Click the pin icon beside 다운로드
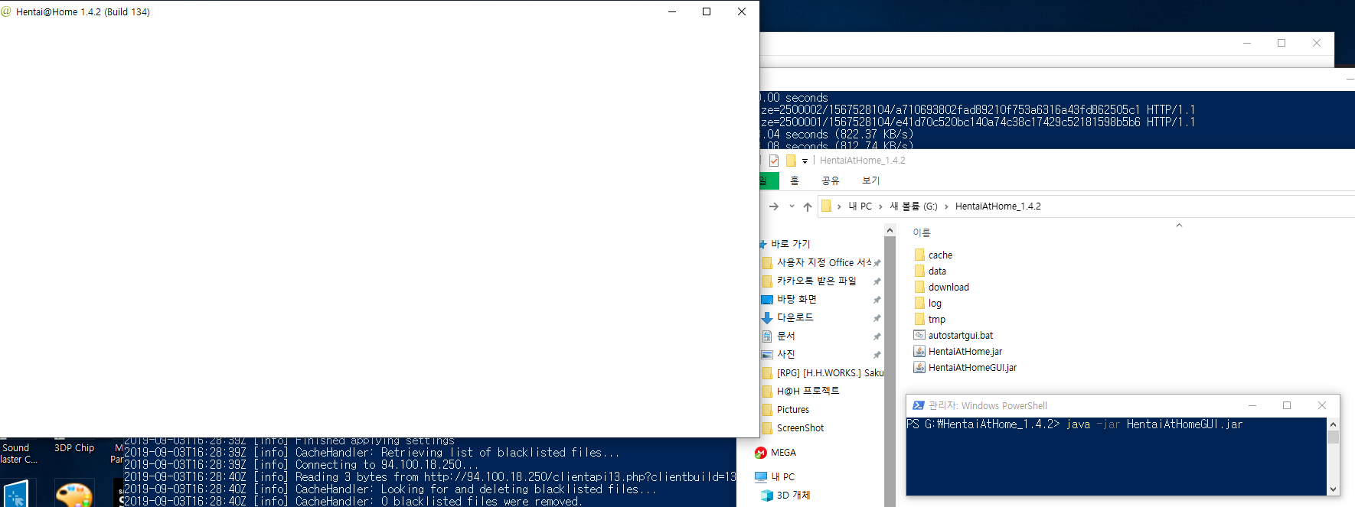1355x507 pixels. (x=877, y=318)
